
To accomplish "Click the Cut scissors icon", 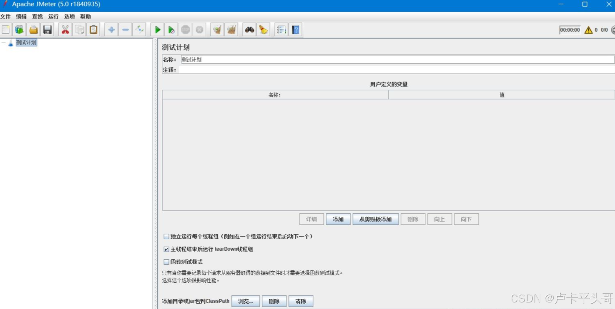I will tap(65, 30).
